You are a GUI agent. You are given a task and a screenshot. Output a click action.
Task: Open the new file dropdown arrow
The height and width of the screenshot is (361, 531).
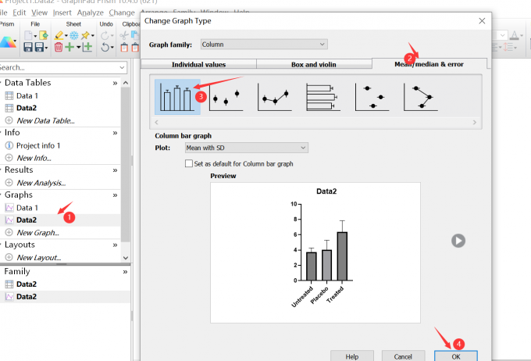pyautogui.click(x=35, y=36)
